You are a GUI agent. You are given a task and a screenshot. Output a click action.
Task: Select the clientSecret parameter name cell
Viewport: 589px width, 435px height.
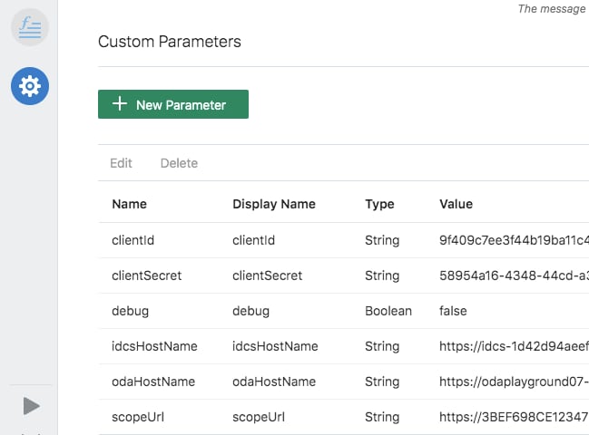pos(146,275)
